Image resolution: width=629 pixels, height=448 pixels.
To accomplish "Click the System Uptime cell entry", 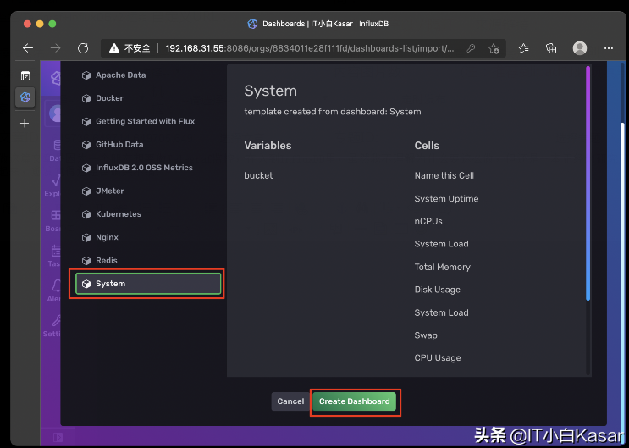I will (x=446, y=199).
